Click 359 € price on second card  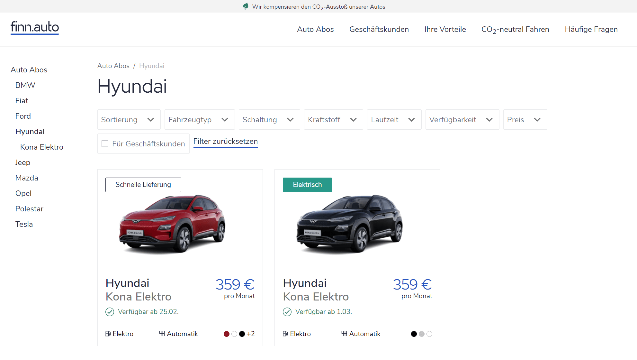[x=412, y=284]
